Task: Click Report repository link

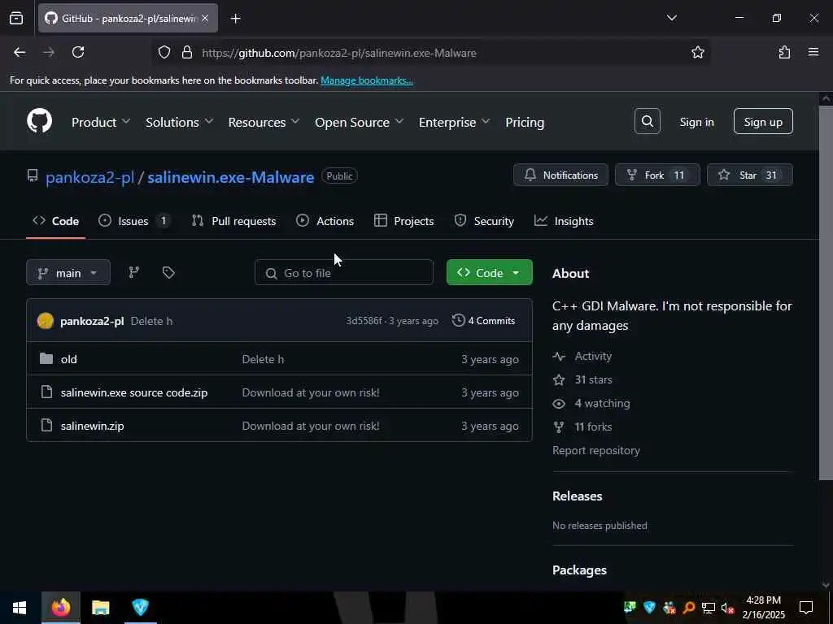Action: pos(595,450)
